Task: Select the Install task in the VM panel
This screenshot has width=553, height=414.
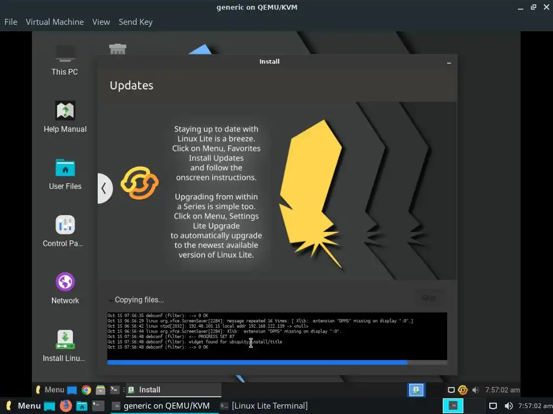Action: [173, 390]
